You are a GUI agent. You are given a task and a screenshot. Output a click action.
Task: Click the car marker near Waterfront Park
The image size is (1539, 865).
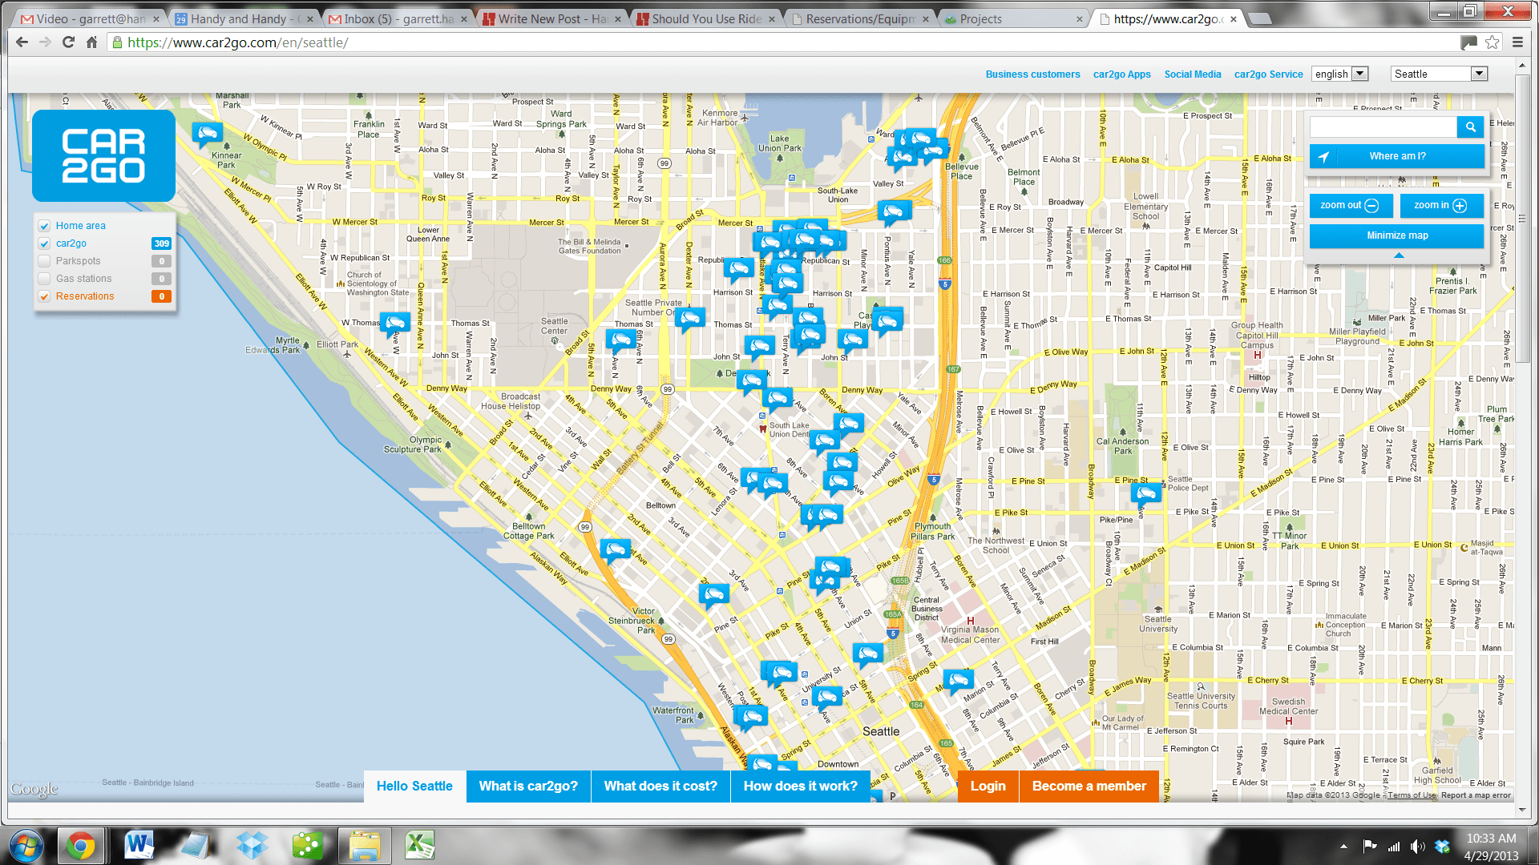click(x=751, y=717)
